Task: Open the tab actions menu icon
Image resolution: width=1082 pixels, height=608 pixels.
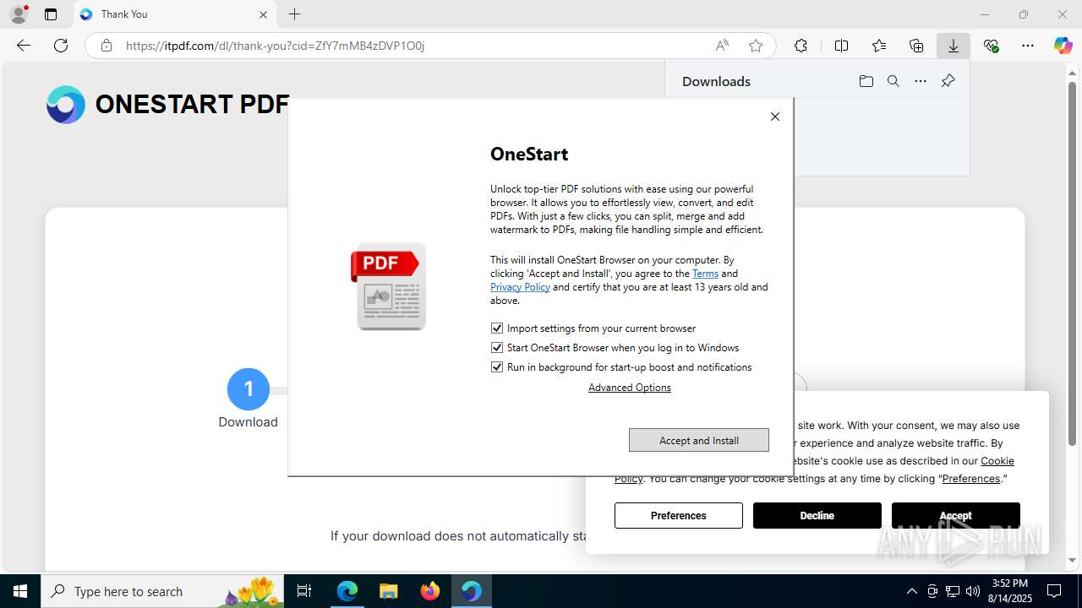Action: tap(51, 14)
